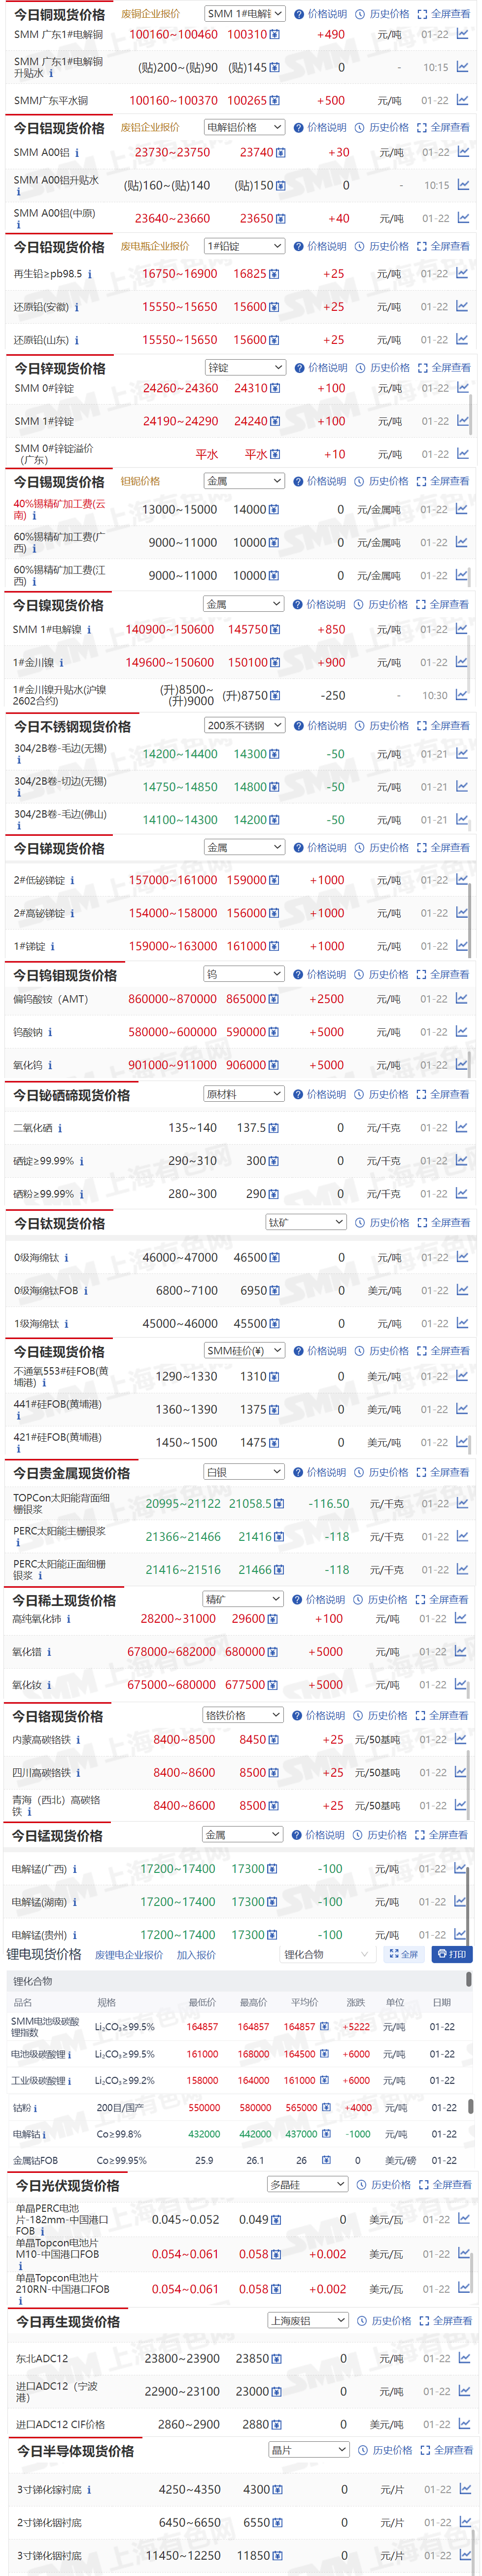
Task: Click info icon beside 再生铅≥pb98.5
Action: 90,274
